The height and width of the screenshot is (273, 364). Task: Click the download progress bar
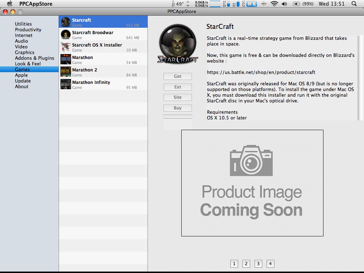pyautogui.click(x=178, y=117)
